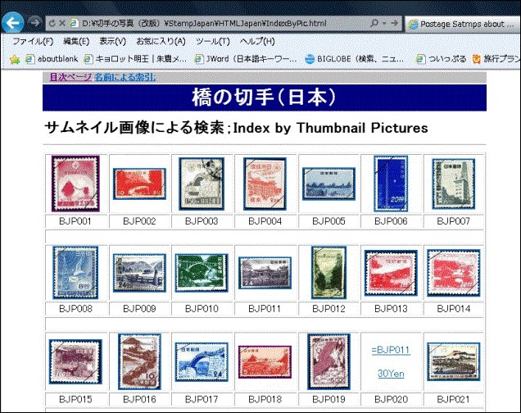This screenshot has height=413, width=521.
Task: Open stamp thumbnail BJP019
Action: point(328,361)
